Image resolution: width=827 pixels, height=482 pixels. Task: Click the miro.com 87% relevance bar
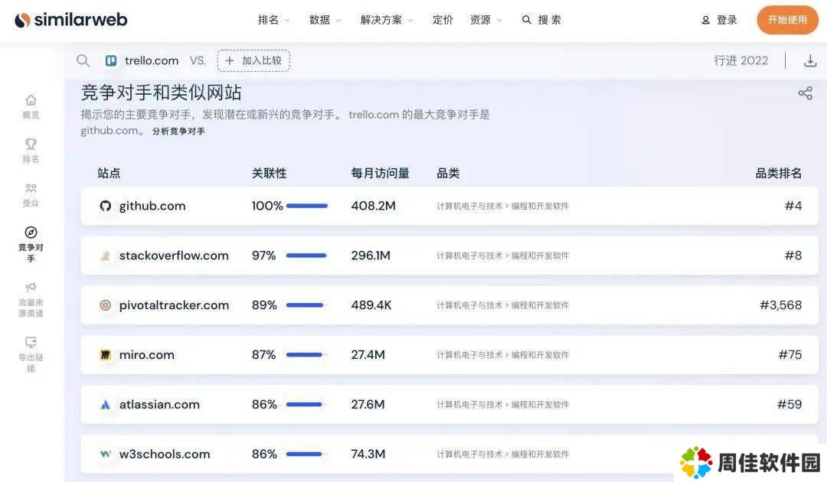point(307,354)
